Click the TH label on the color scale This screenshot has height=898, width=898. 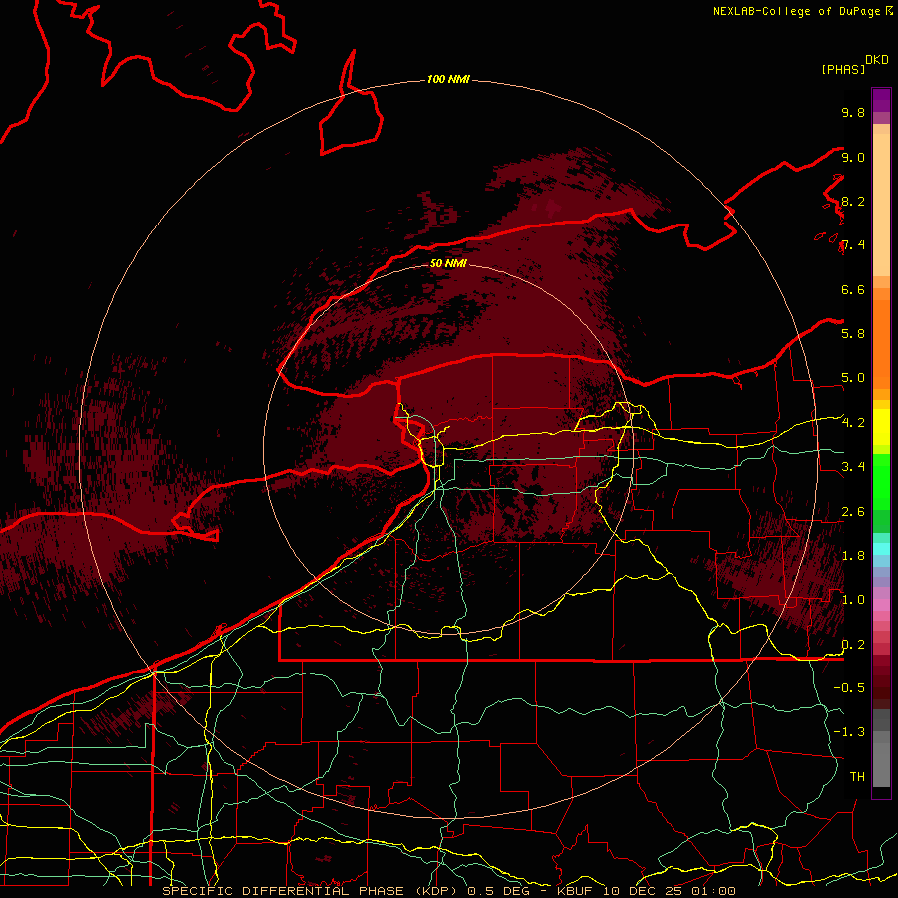(857, 777)
